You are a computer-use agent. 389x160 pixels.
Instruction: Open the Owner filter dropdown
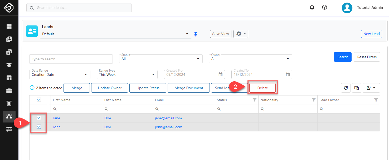(x=251, y=59)
